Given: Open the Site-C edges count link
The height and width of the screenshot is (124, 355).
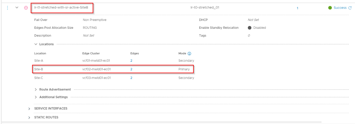Looking at the screenshot, I should tap(131, 78).
